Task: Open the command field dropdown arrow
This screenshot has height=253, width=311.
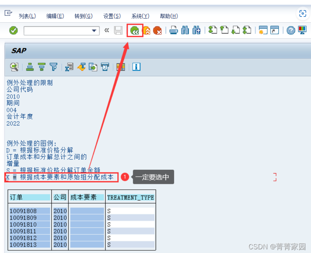Action: [94, 31]
